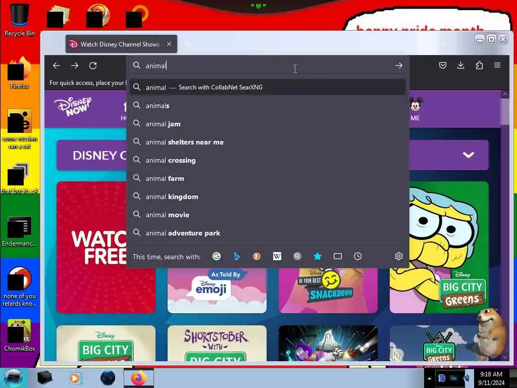Search open tabs via tab icon
This screenshot has height=388, width=517.
(338, 256)
